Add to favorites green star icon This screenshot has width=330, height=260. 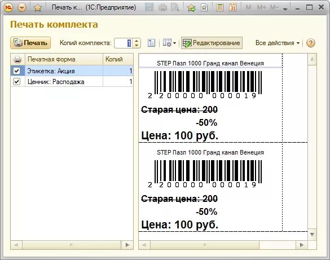(191, 8)
